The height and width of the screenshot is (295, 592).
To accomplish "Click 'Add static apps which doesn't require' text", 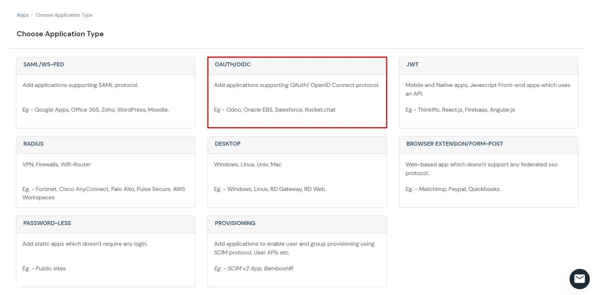I will click(x=85, y=244).
